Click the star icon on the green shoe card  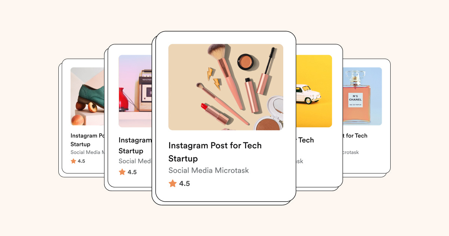pyautogui.click(x=73, y=161)
